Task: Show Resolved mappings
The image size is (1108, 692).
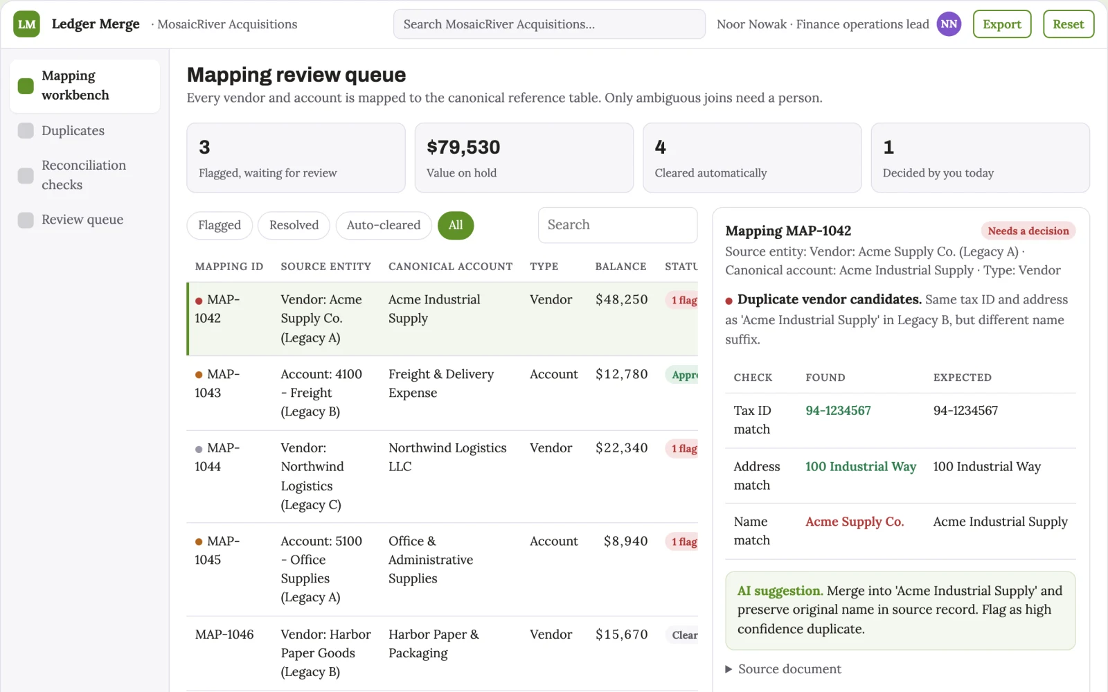Action: click(x=294, y=225)
